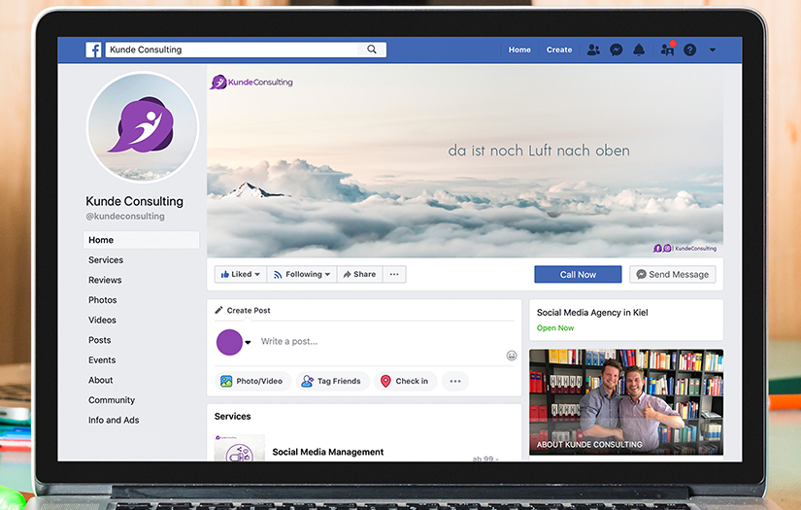Open the help question mark icon
This screenshot has width=801, height=510.
point(689,50)
